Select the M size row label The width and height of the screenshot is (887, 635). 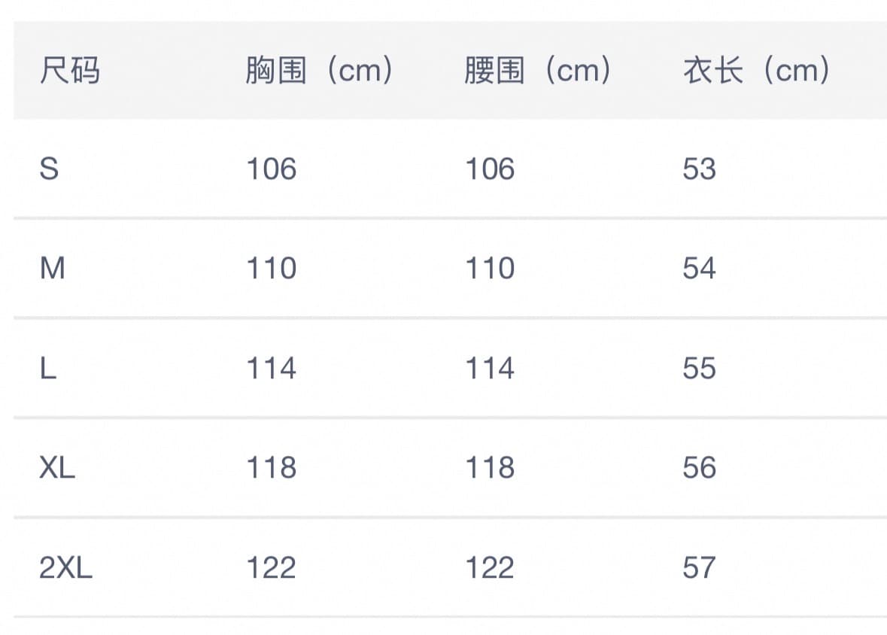53,268
